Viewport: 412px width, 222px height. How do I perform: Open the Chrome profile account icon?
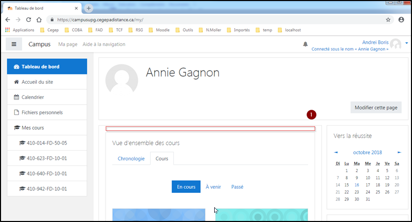[401, 20]
